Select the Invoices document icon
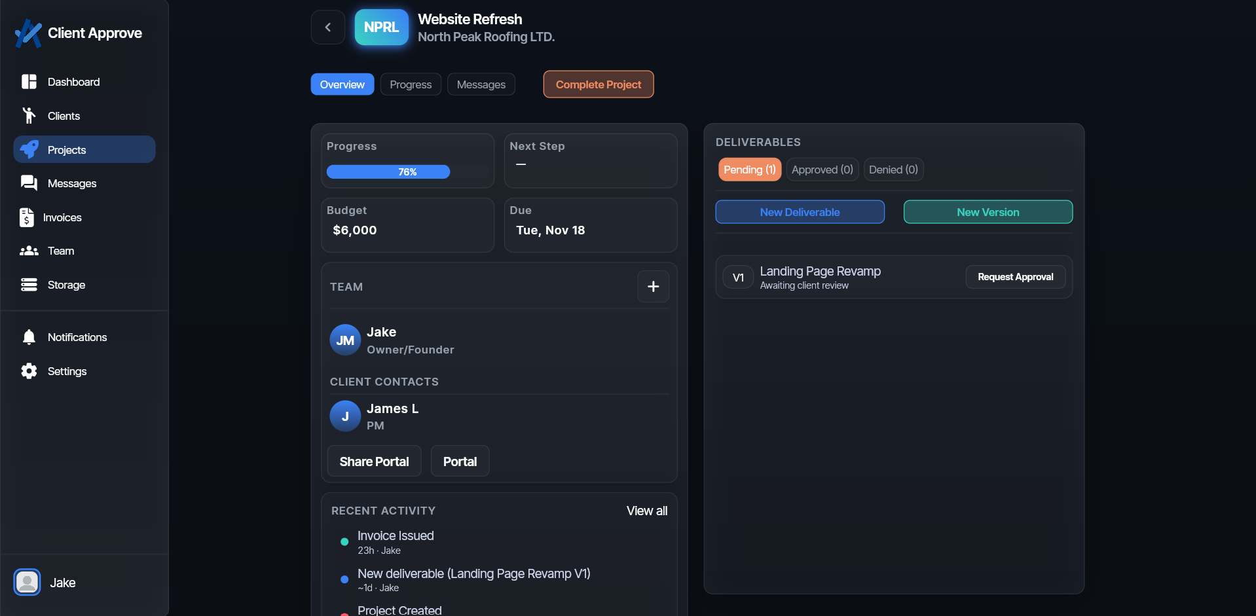Screen dimensions: 1256x616 [27, 217]
